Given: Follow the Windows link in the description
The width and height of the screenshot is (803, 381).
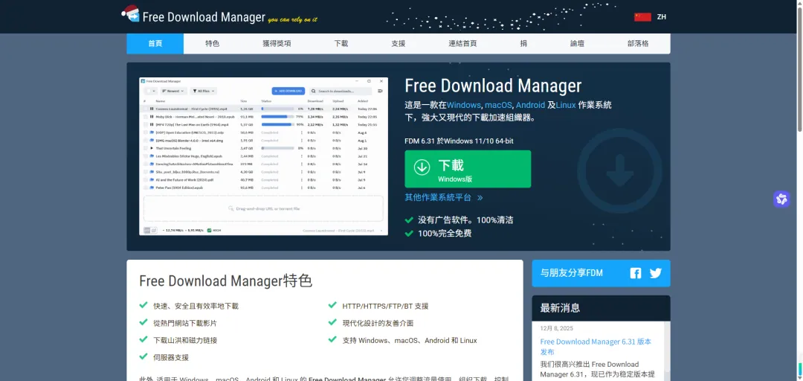Looking at the screenshot, I should coord(463,105).
